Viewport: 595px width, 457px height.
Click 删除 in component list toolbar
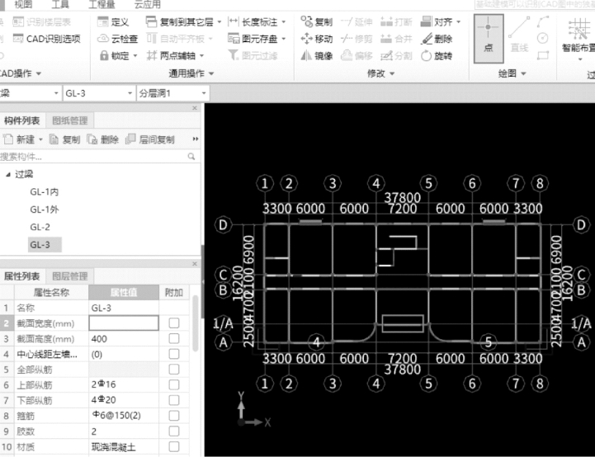pyautogui.click(x=103, y=139)
